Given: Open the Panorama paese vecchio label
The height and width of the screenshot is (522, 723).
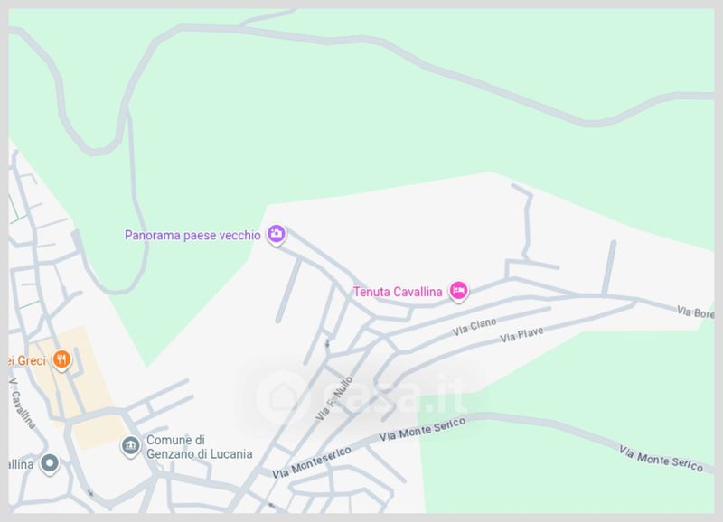Looking at the screenshot, I should [192, 235].
